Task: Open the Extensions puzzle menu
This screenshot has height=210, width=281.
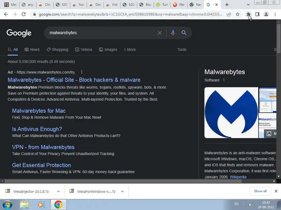Action: click(x=248, y=14)
